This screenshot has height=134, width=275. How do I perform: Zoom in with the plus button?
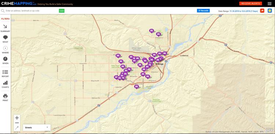(x=17, y=118)
